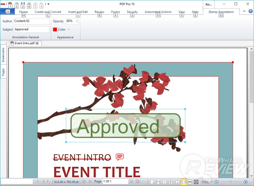Toggle fit width view mode
The image size is (254, 186).
pos(184,182)
